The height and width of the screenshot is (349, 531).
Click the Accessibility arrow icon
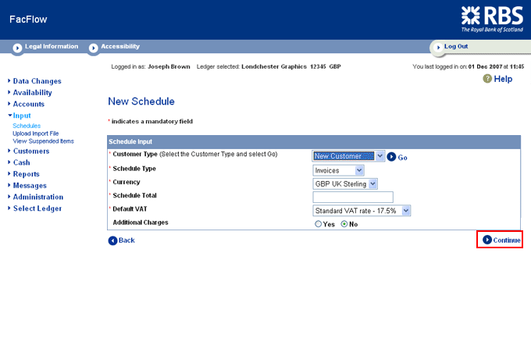[94, 48]
